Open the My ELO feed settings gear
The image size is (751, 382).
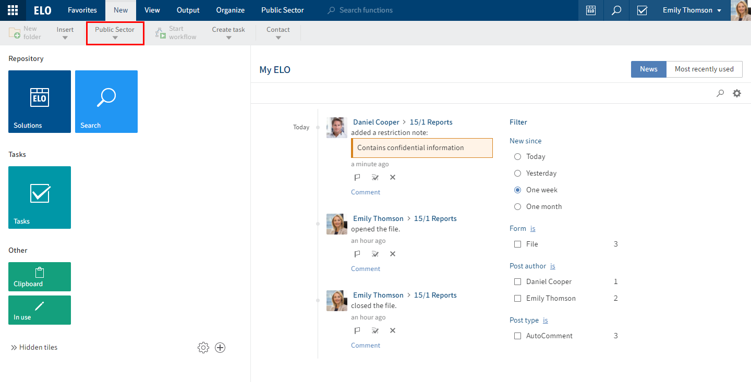click(737, 93)
